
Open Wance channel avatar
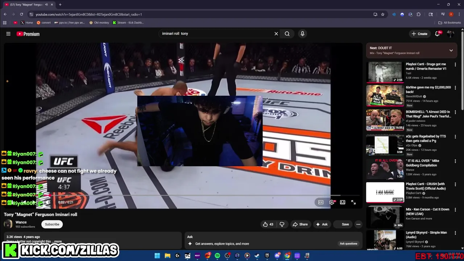tap(8, 224)
